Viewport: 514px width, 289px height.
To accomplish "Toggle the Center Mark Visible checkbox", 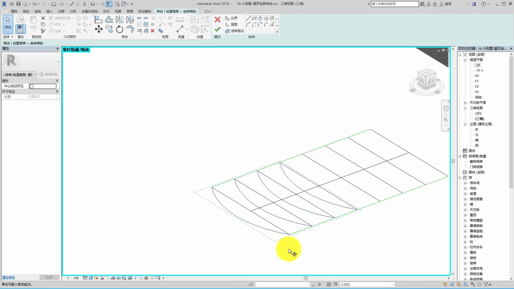I will 32,86.
